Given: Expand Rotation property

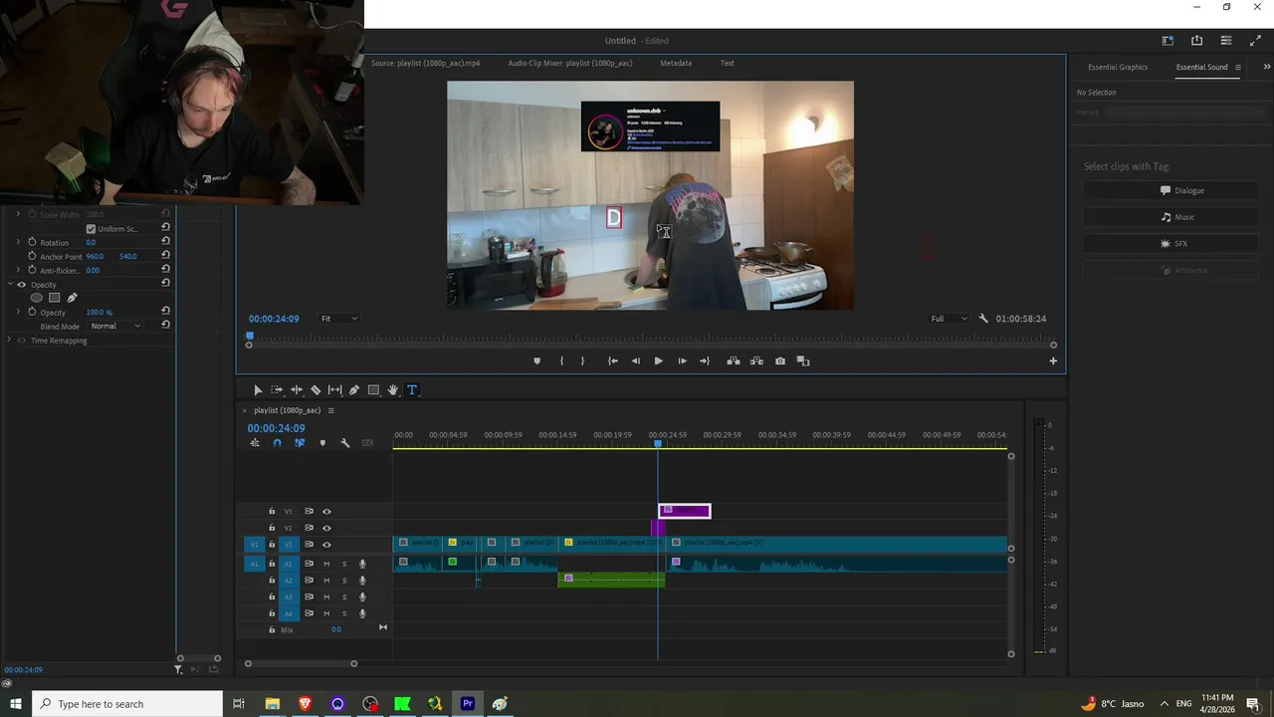Looking at the screenshot, I should pyautogui.click(x=18, y=243).
